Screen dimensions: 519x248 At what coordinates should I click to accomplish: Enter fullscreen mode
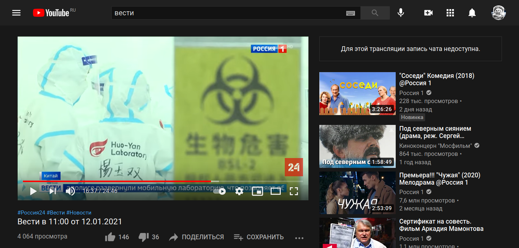point(294,191)
